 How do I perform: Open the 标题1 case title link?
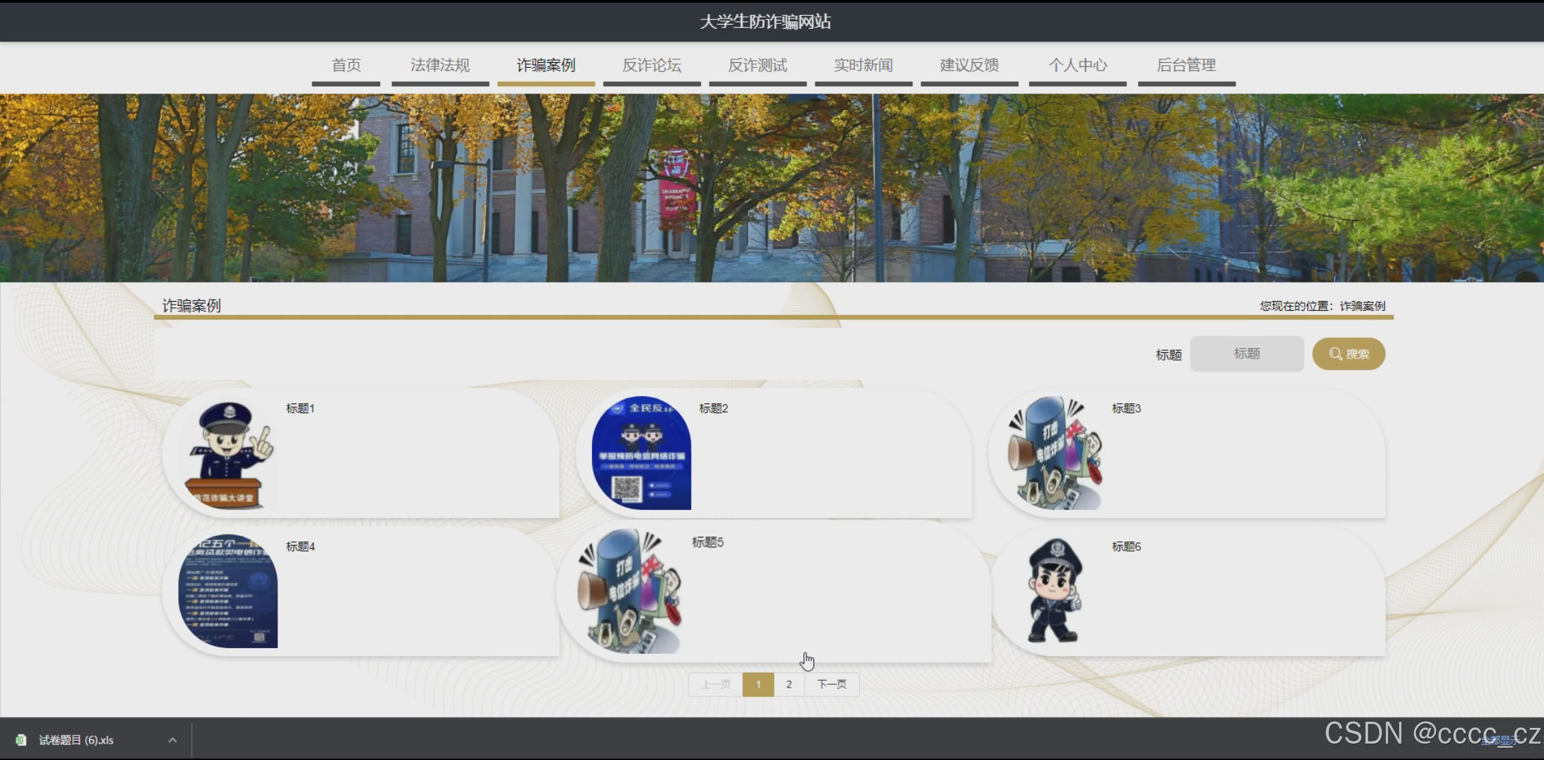(300, 408)
